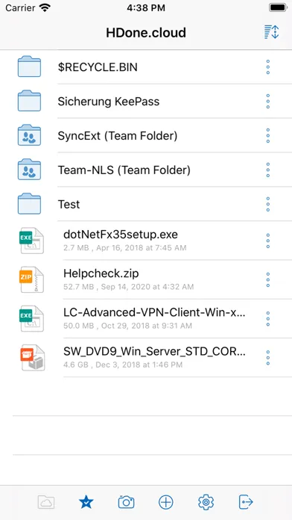
Task: Tap the plus add icon
Action: pos(166,502)
